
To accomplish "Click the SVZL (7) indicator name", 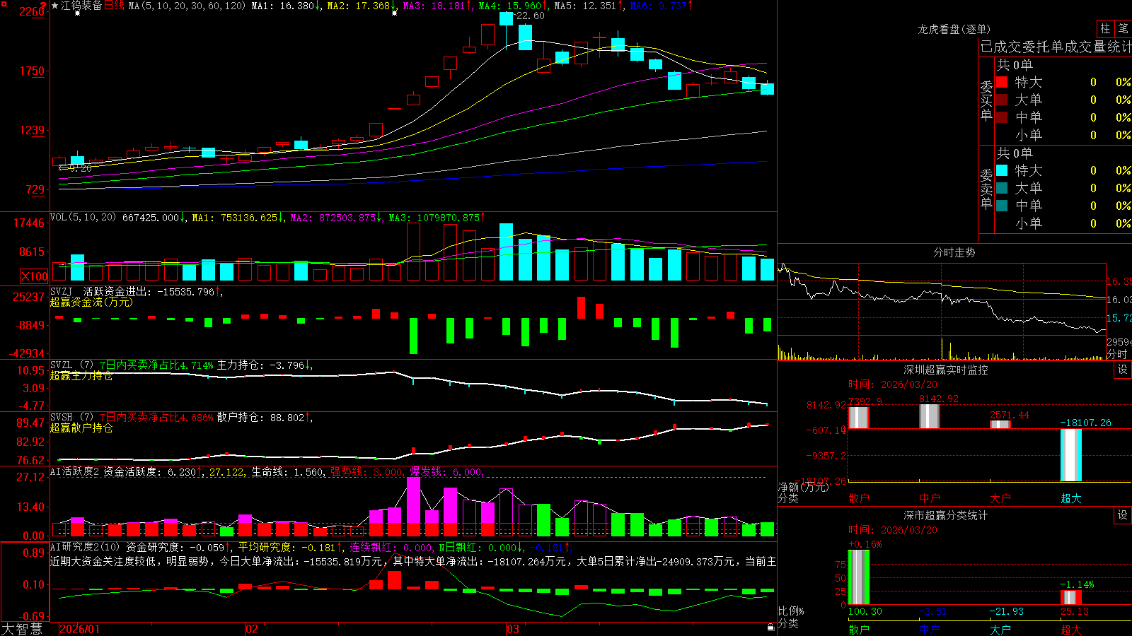I will [71, 365].
